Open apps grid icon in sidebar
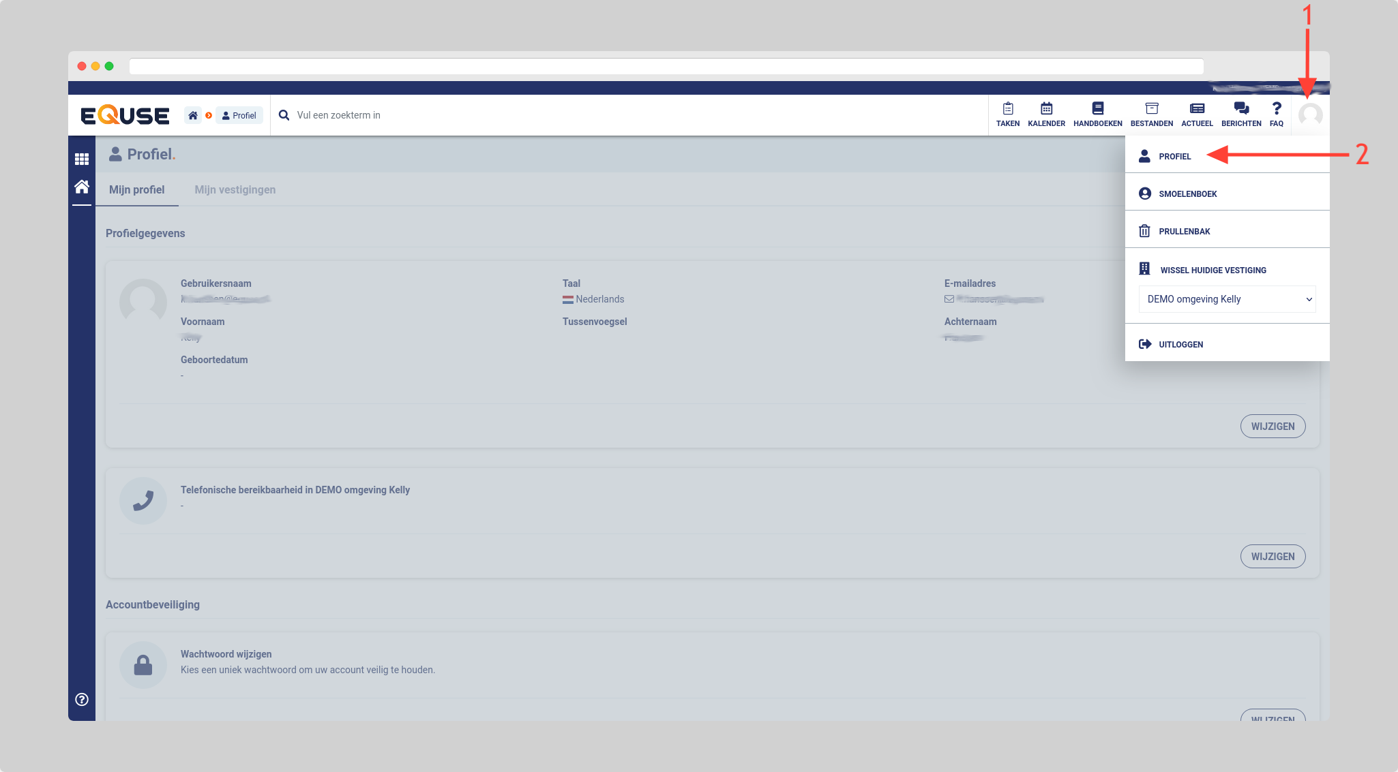 pyautogui.click(x=82, y=159)
